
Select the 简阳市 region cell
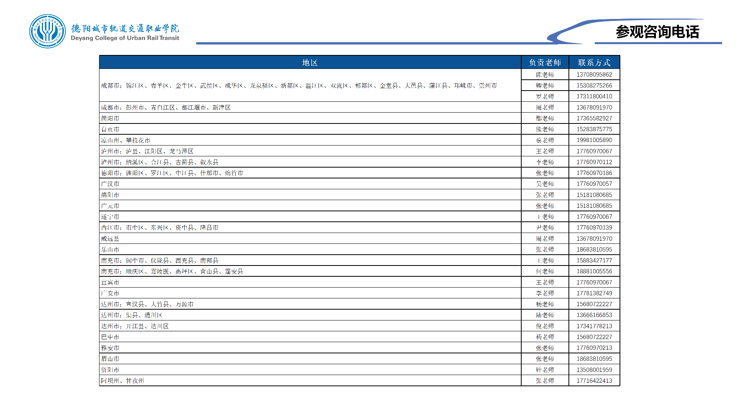point(110,118)
